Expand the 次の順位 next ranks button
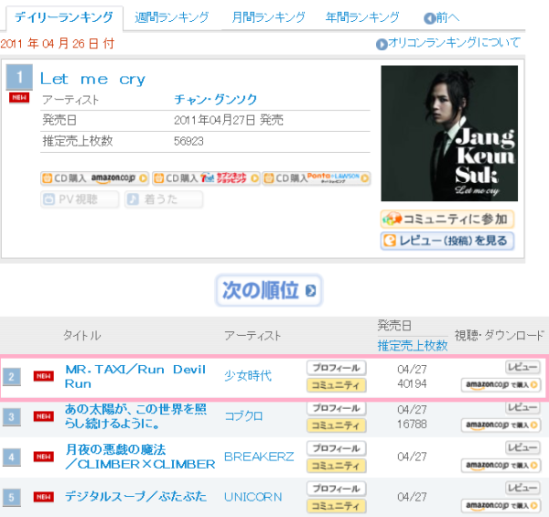Image resolution: width=549 pixels, height=517 pixels. 270,291
